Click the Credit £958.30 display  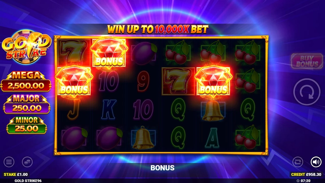(306, 175)
